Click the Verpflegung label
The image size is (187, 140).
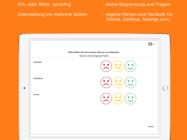(x=38, y=78)
